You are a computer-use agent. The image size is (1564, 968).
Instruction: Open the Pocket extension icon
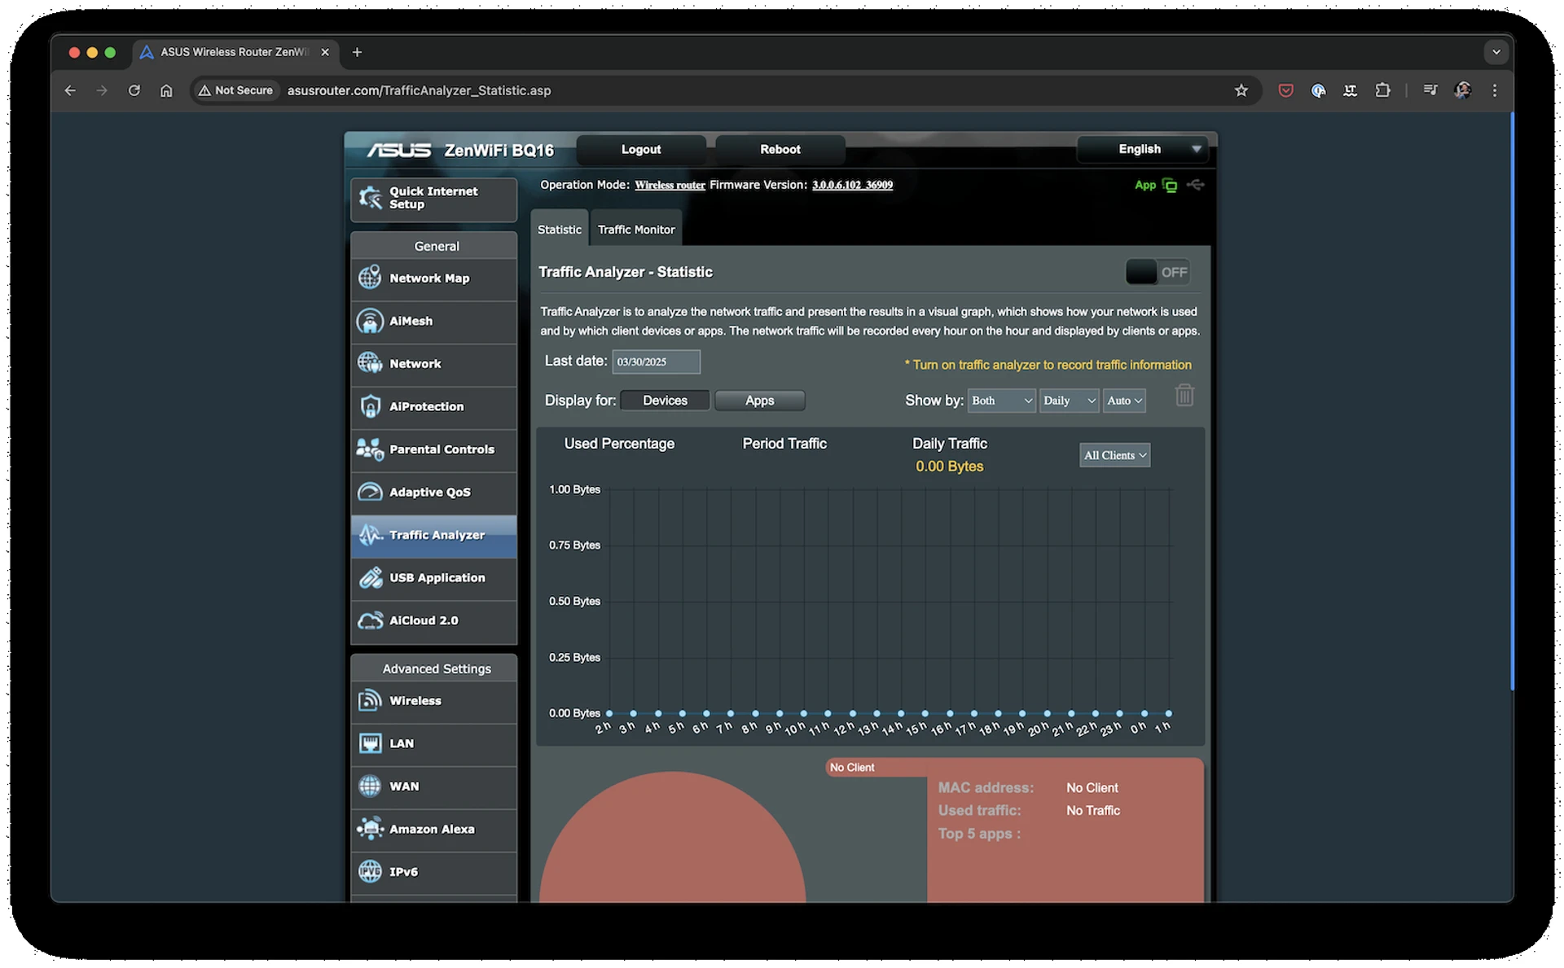(x=1285, y=90)
